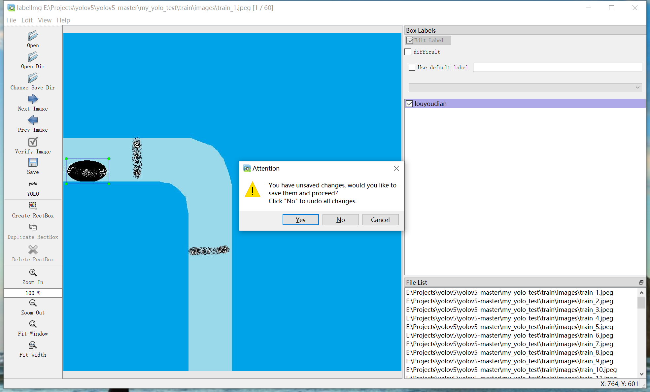
Task: Magnify canvas with Zoom In
Action: point(33,277)
